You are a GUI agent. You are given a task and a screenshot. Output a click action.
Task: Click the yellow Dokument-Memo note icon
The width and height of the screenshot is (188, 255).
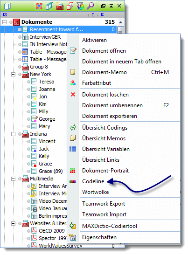[x=73, y=72]
